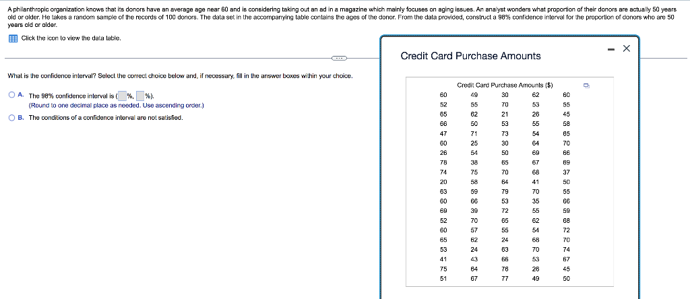This screenshot has width=690, height=299.
Task: Select the table cell containing 77
Action: [x=505, y=278]
